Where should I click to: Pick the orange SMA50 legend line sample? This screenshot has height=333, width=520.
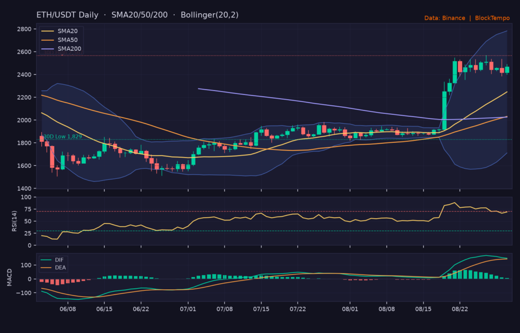point(47,40)
